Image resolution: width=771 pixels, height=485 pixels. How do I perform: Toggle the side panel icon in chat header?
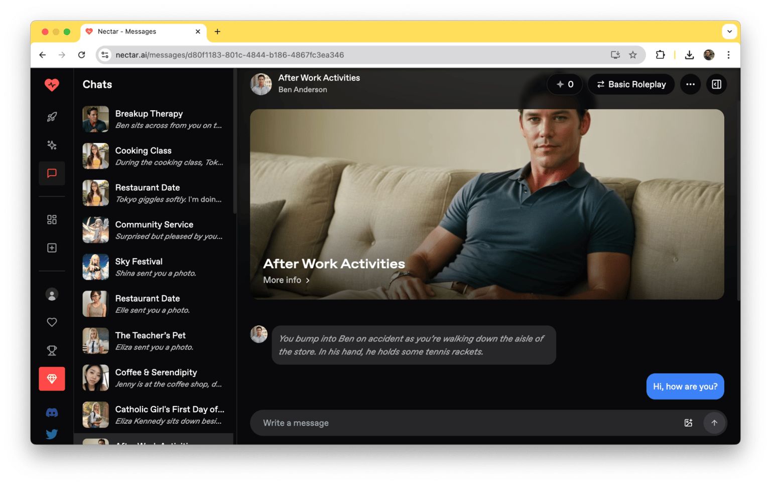(x=717, y=84)
